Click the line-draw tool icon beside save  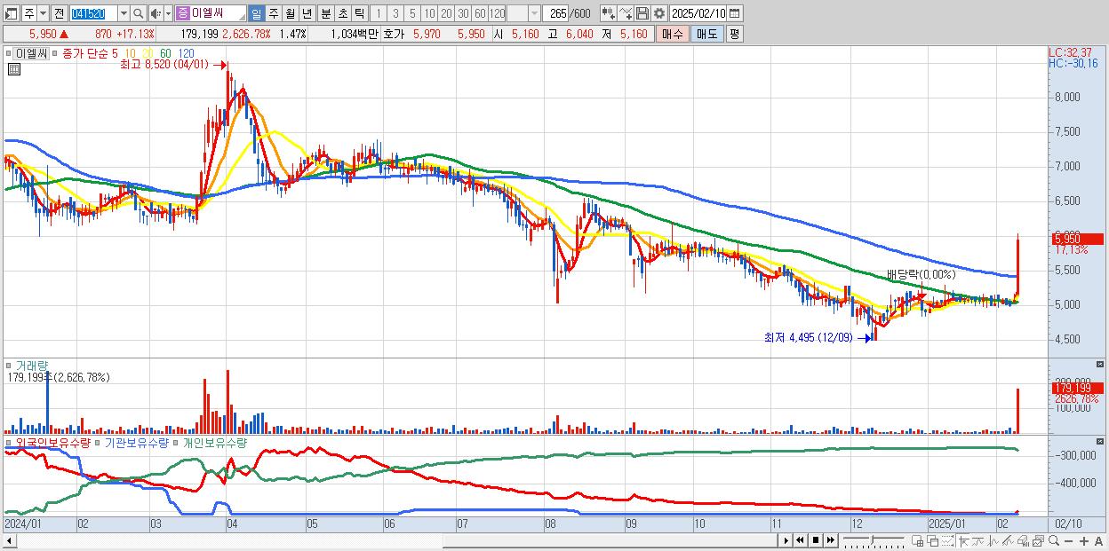click(x=626, y=13)
